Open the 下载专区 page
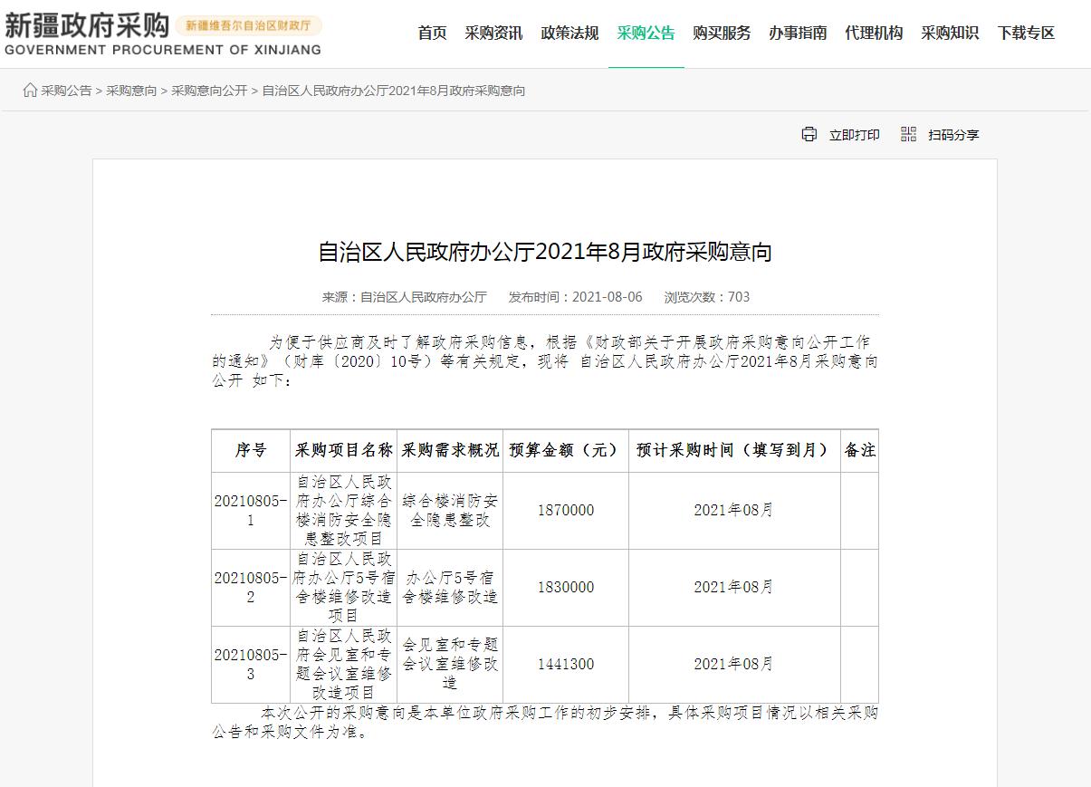Screen dimensions: 1091x787 pyautogui.click(x=1026, y=34)
